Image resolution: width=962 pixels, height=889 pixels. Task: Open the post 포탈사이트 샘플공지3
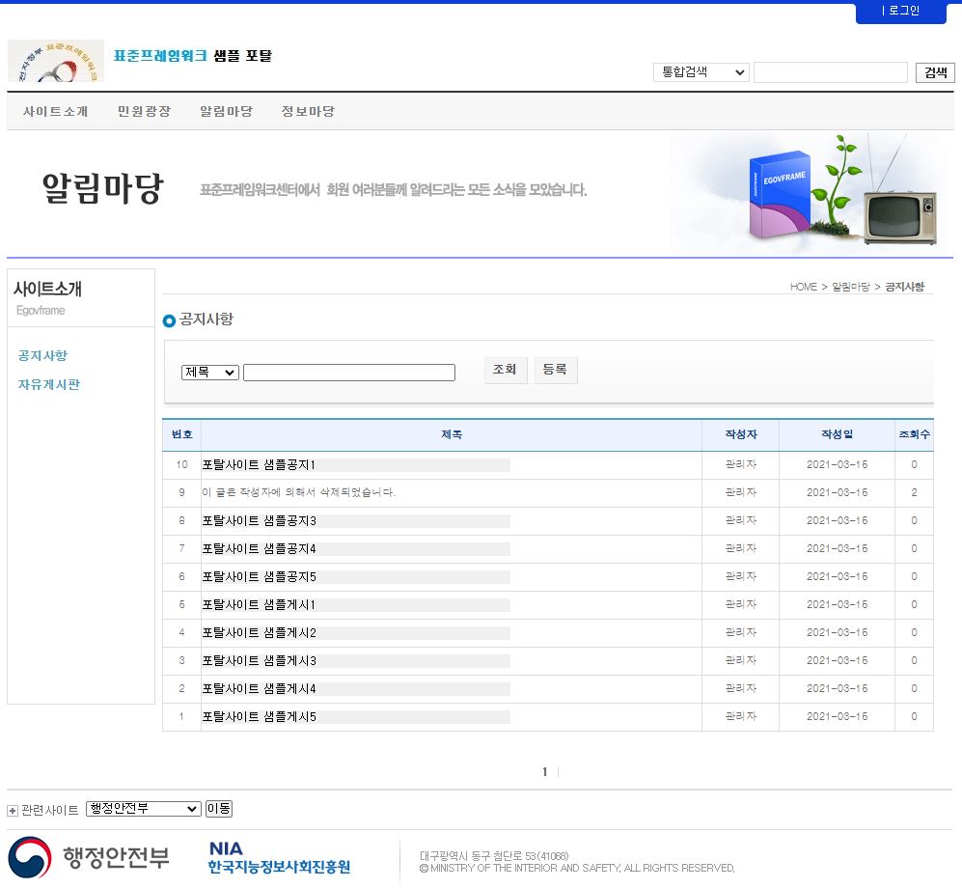pyautogui.click(x=260, y=521)
